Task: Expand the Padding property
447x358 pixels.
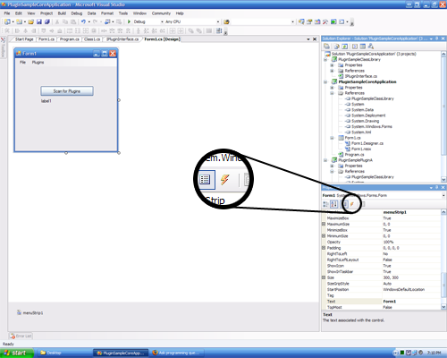Action: [324, 248]
